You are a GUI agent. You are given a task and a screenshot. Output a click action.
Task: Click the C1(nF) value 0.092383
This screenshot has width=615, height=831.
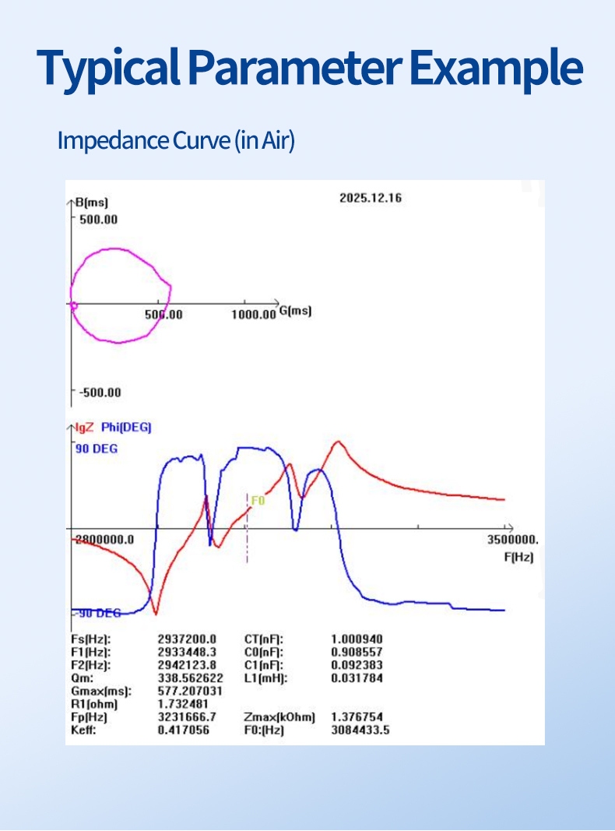click(357, 665)
